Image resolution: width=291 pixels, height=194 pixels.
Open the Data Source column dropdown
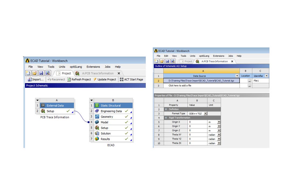237,76
